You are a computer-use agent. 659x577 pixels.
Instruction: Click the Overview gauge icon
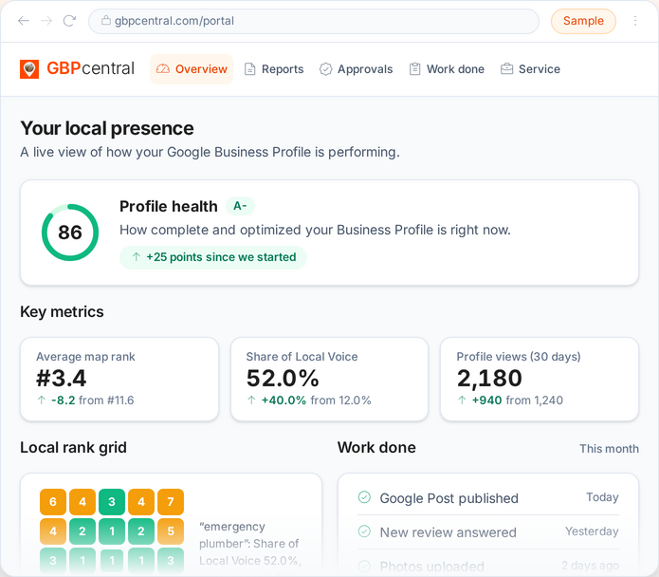(163, 69)
